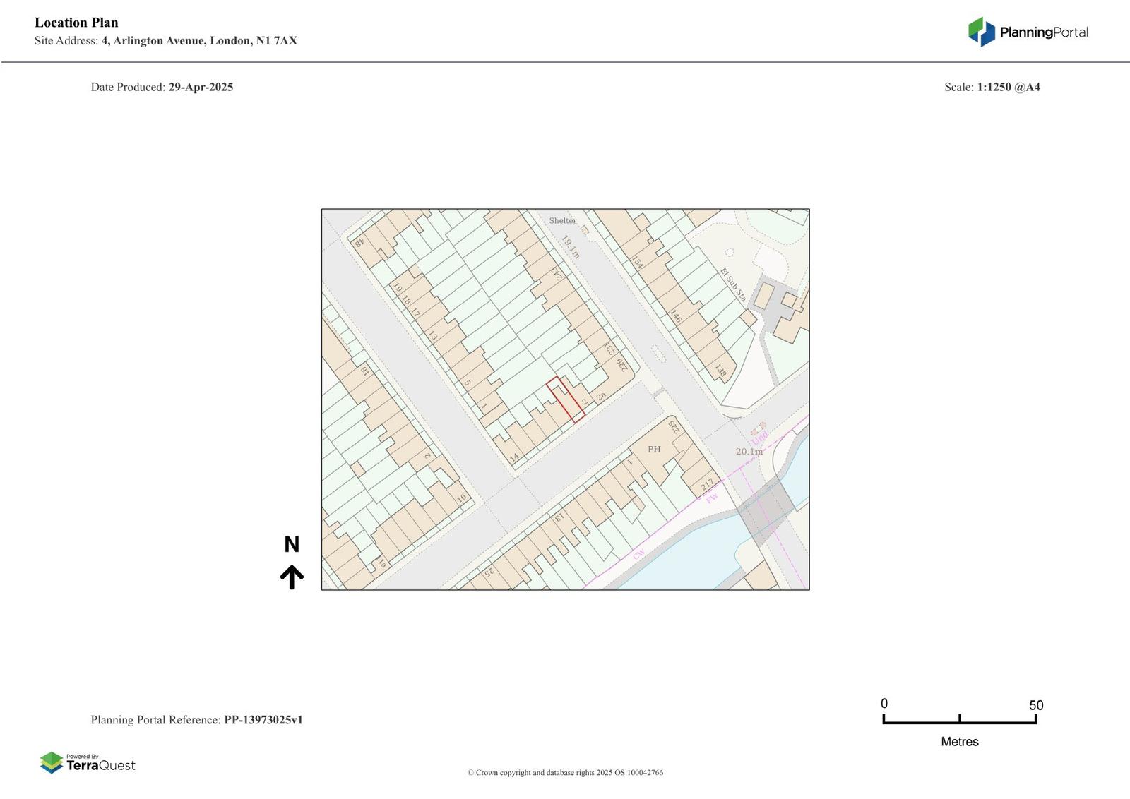Click the PH label on map
This screenshot has width=1130, height=799.
654,449
